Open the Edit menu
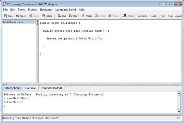Viewport: 184px width, 123px height. [13, 10]
